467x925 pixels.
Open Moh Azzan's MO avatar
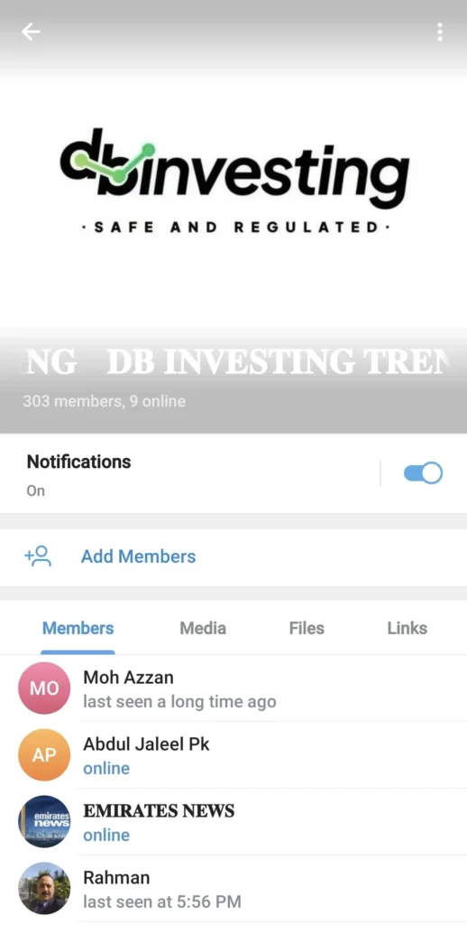click(44, 687)
